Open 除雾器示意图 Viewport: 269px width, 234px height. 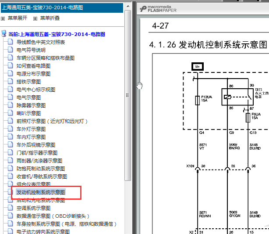31,105
